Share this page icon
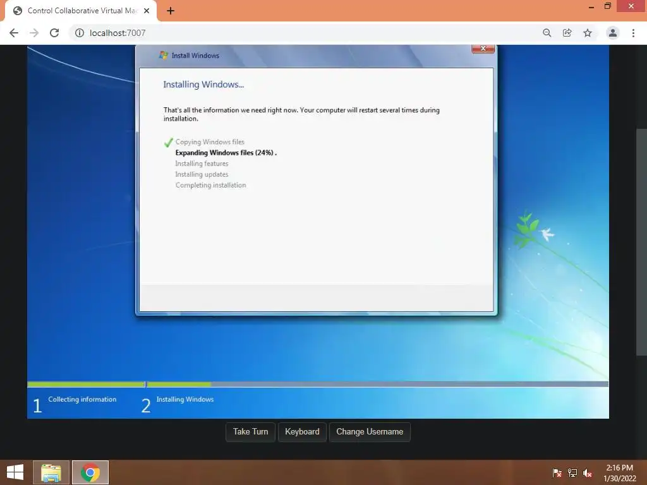This screenshot has height=485, width=647. [567, 33]
